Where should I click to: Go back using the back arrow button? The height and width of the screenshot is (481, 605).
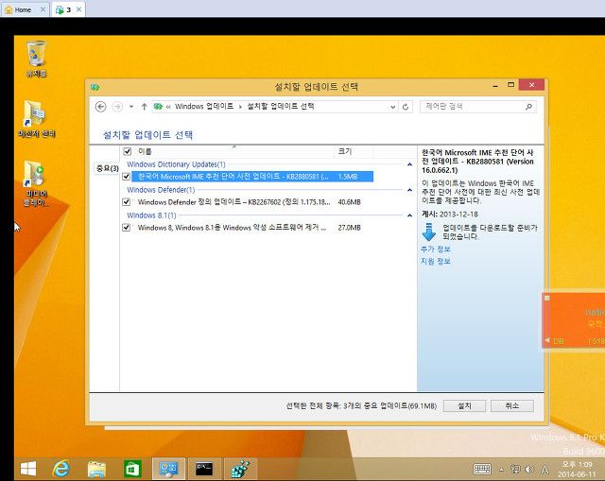coord(101,107)
